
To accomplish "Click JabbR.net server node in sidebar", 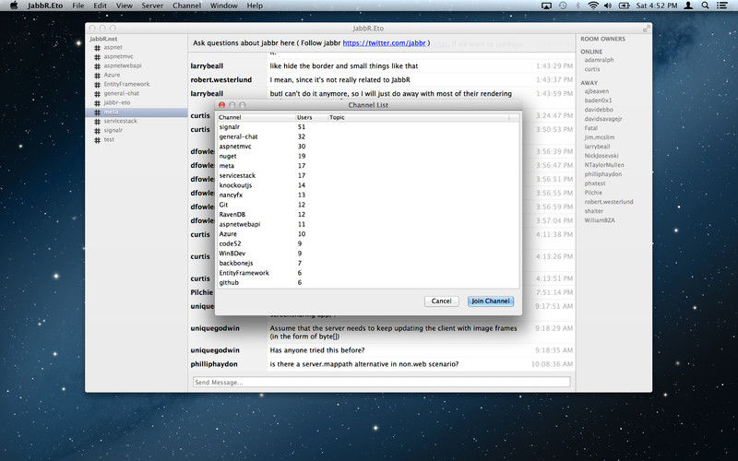I will (103, 39).
